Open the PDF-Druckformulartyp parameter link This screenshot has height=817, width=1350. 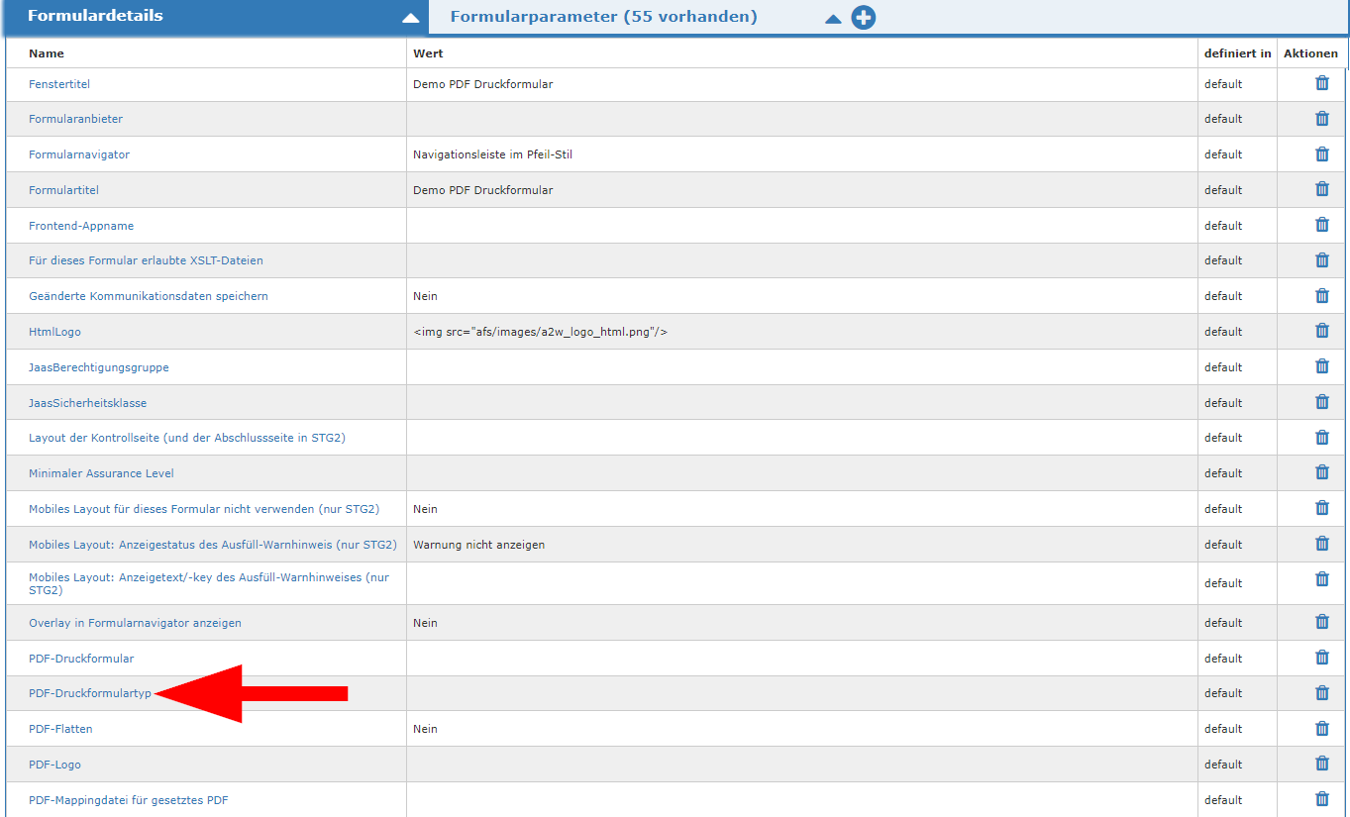[x=90, y=693]
